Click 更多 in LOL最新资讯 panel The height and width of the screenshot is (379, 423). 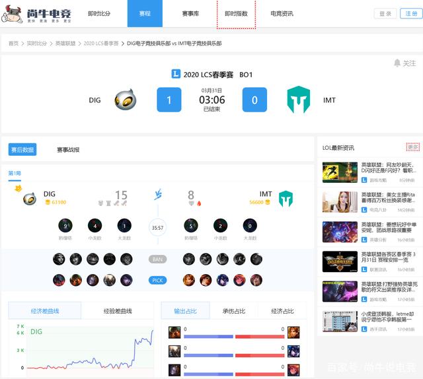[412, 147]
